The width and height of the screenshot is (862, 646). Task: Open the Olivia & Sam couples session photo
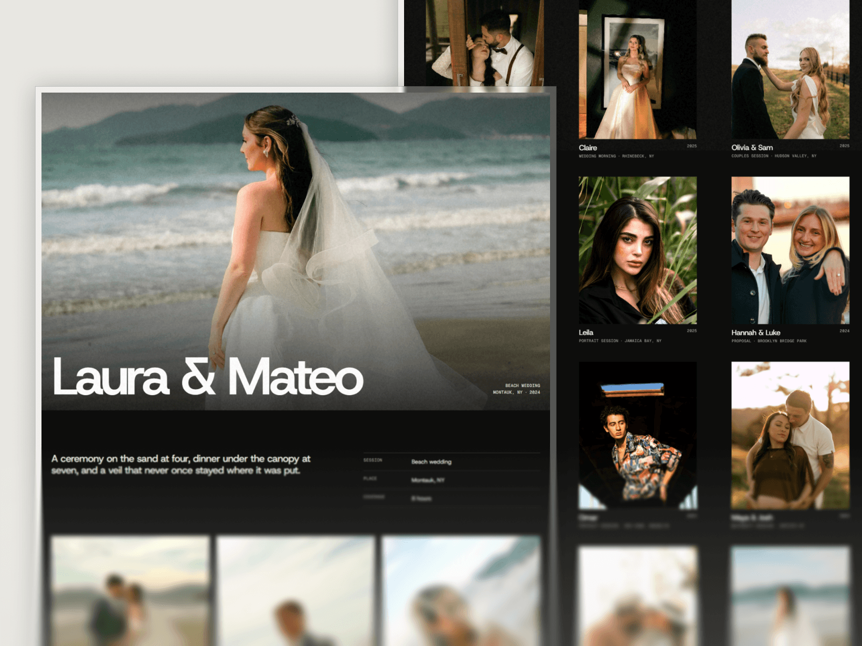790,69
